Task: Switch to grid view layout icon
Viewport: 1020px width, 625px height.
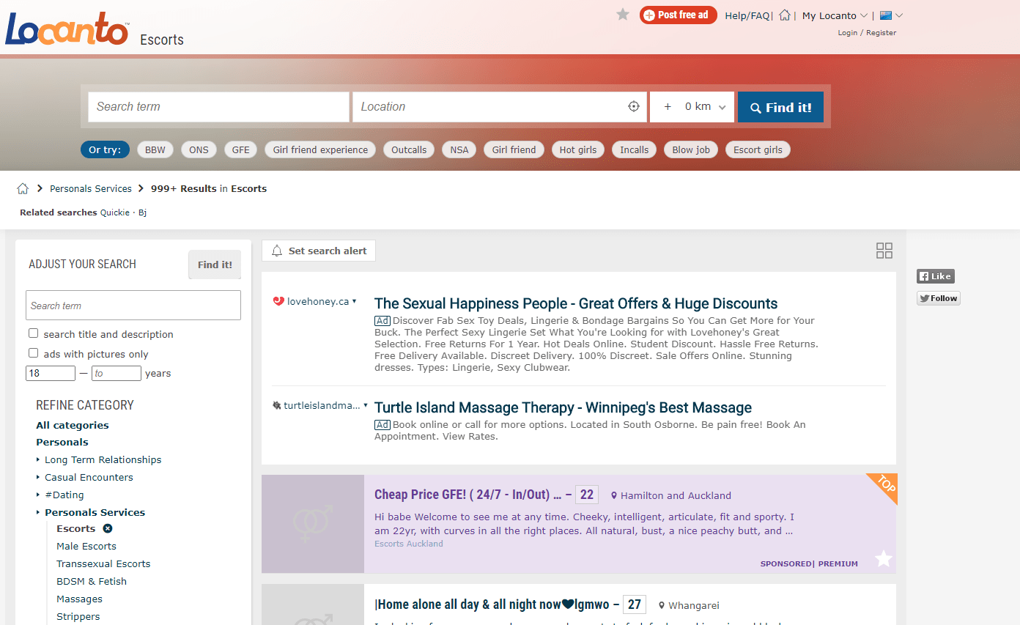Action: (x=884, y=251)
